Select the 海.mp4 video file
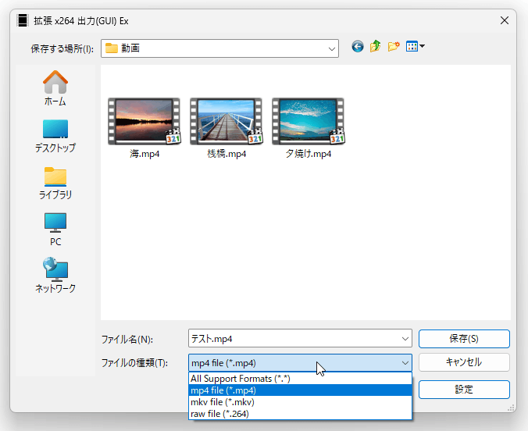Viewport: 528px width, 431px height. tap(144, 128)
